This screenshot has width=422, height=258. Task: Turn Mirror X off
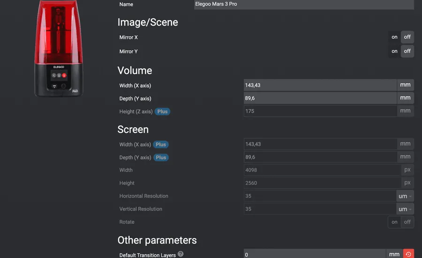(x=407, y=37)
